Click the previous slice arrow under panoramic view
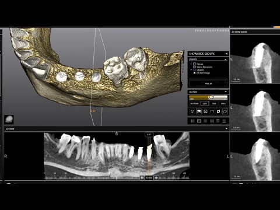This screenshot has width=280, height=210. click(x=142, y=178)
